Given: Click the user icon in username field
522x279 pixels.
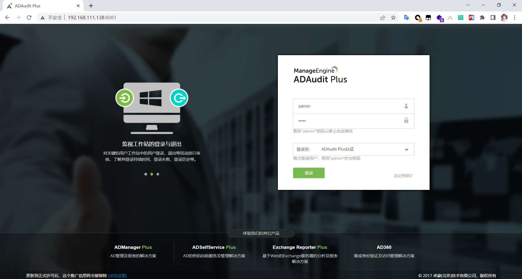Looking at the screenshot, I should click(406, 106).
